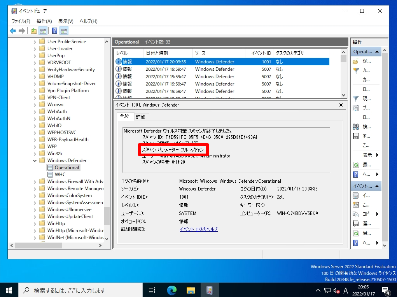Click the open saved log folder icon in Actions
This screenshot has height=297, width=397.
tap(356, 61)
